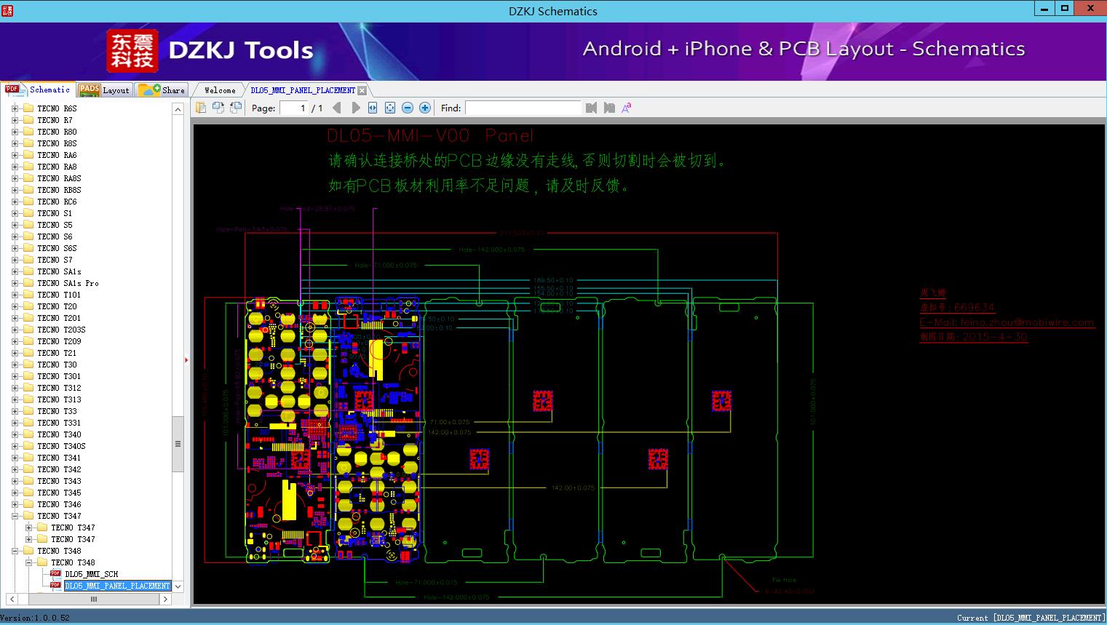Open the DL05_MMI_SCH file
The width and height of the screenshot is (1107, 625).
(x=91, y=574)
